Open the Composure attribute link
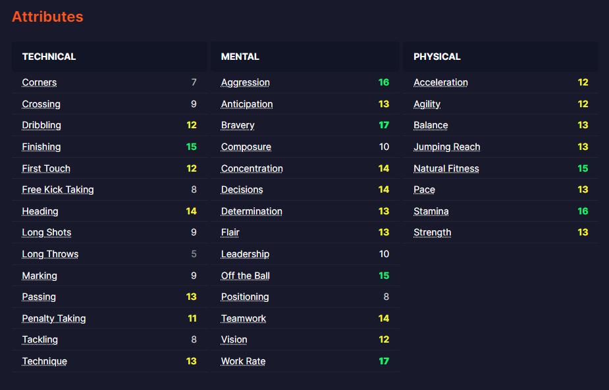This screenshot has width=609, height=390. 246,147
